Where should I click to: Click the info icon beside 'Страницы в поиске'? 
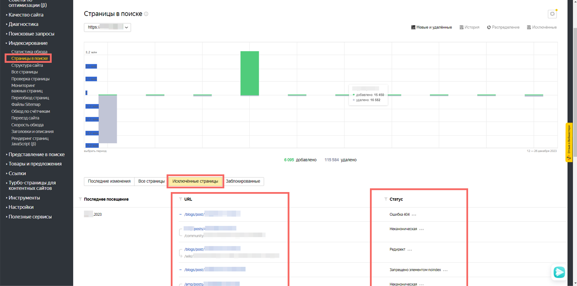[x=146, y=14]
